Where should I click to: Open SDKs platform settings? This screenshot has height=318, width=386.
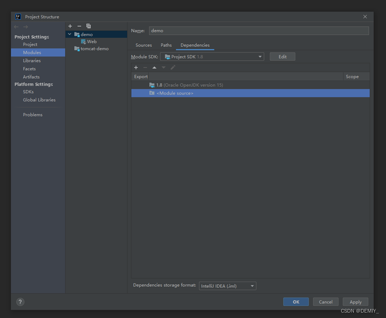pyautogui.click(x=28, y=92)
